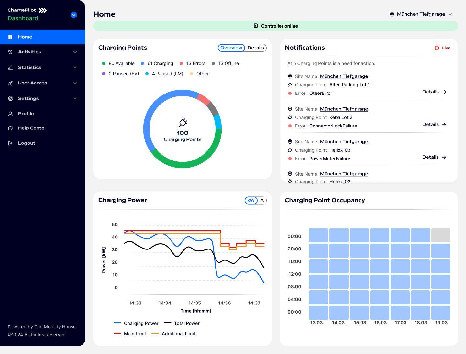Switch to the Home menu entry

(25, 37)
